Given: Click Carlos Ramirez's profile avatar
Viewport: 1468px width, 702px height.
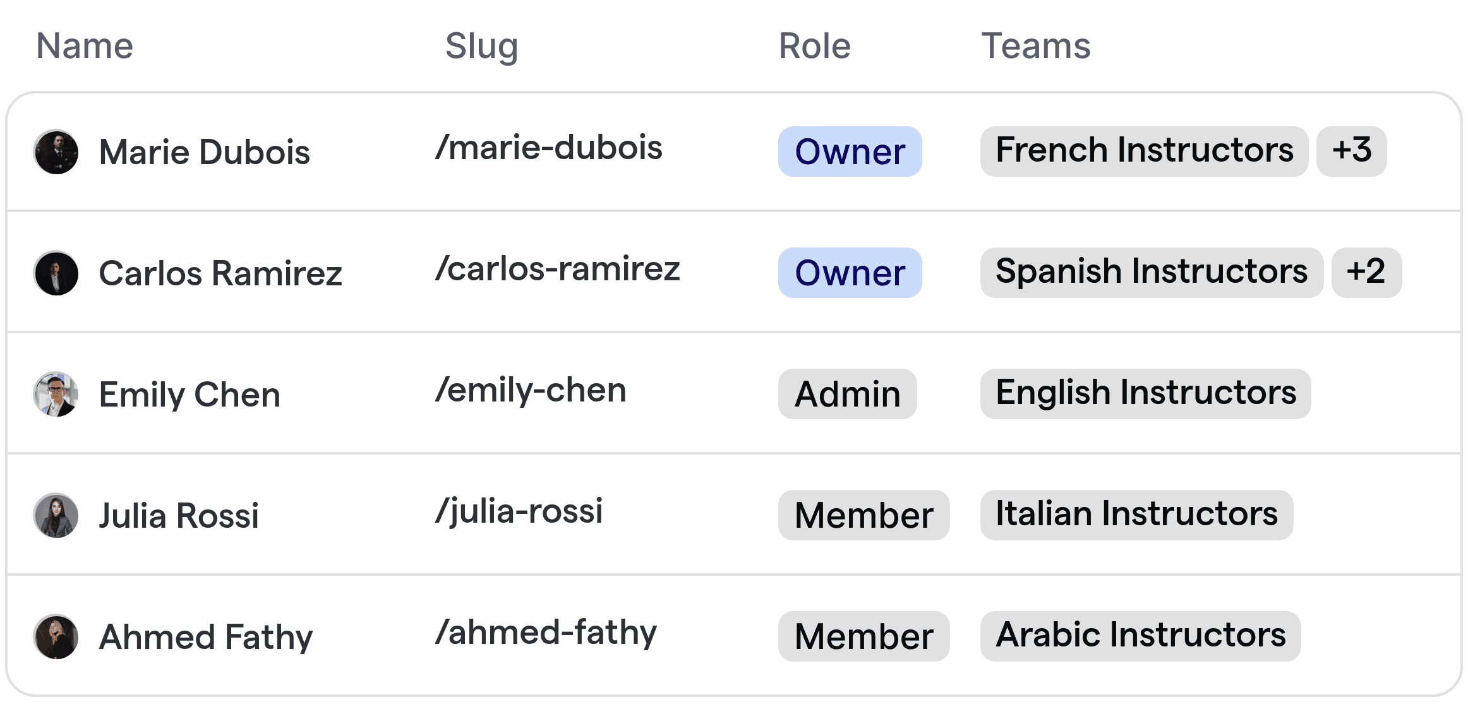Looking at the screenshot, I should 56,273.
